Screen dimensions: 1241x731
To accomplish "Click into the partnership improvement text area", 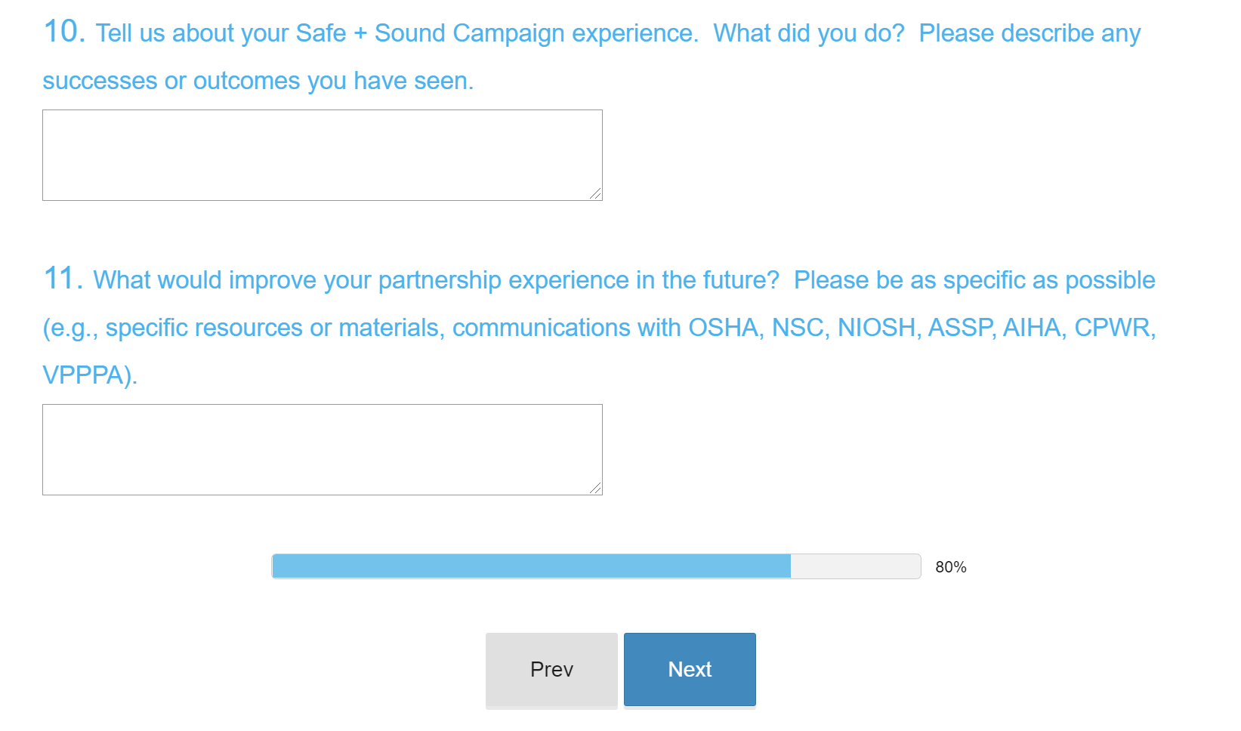I will 322,449.
